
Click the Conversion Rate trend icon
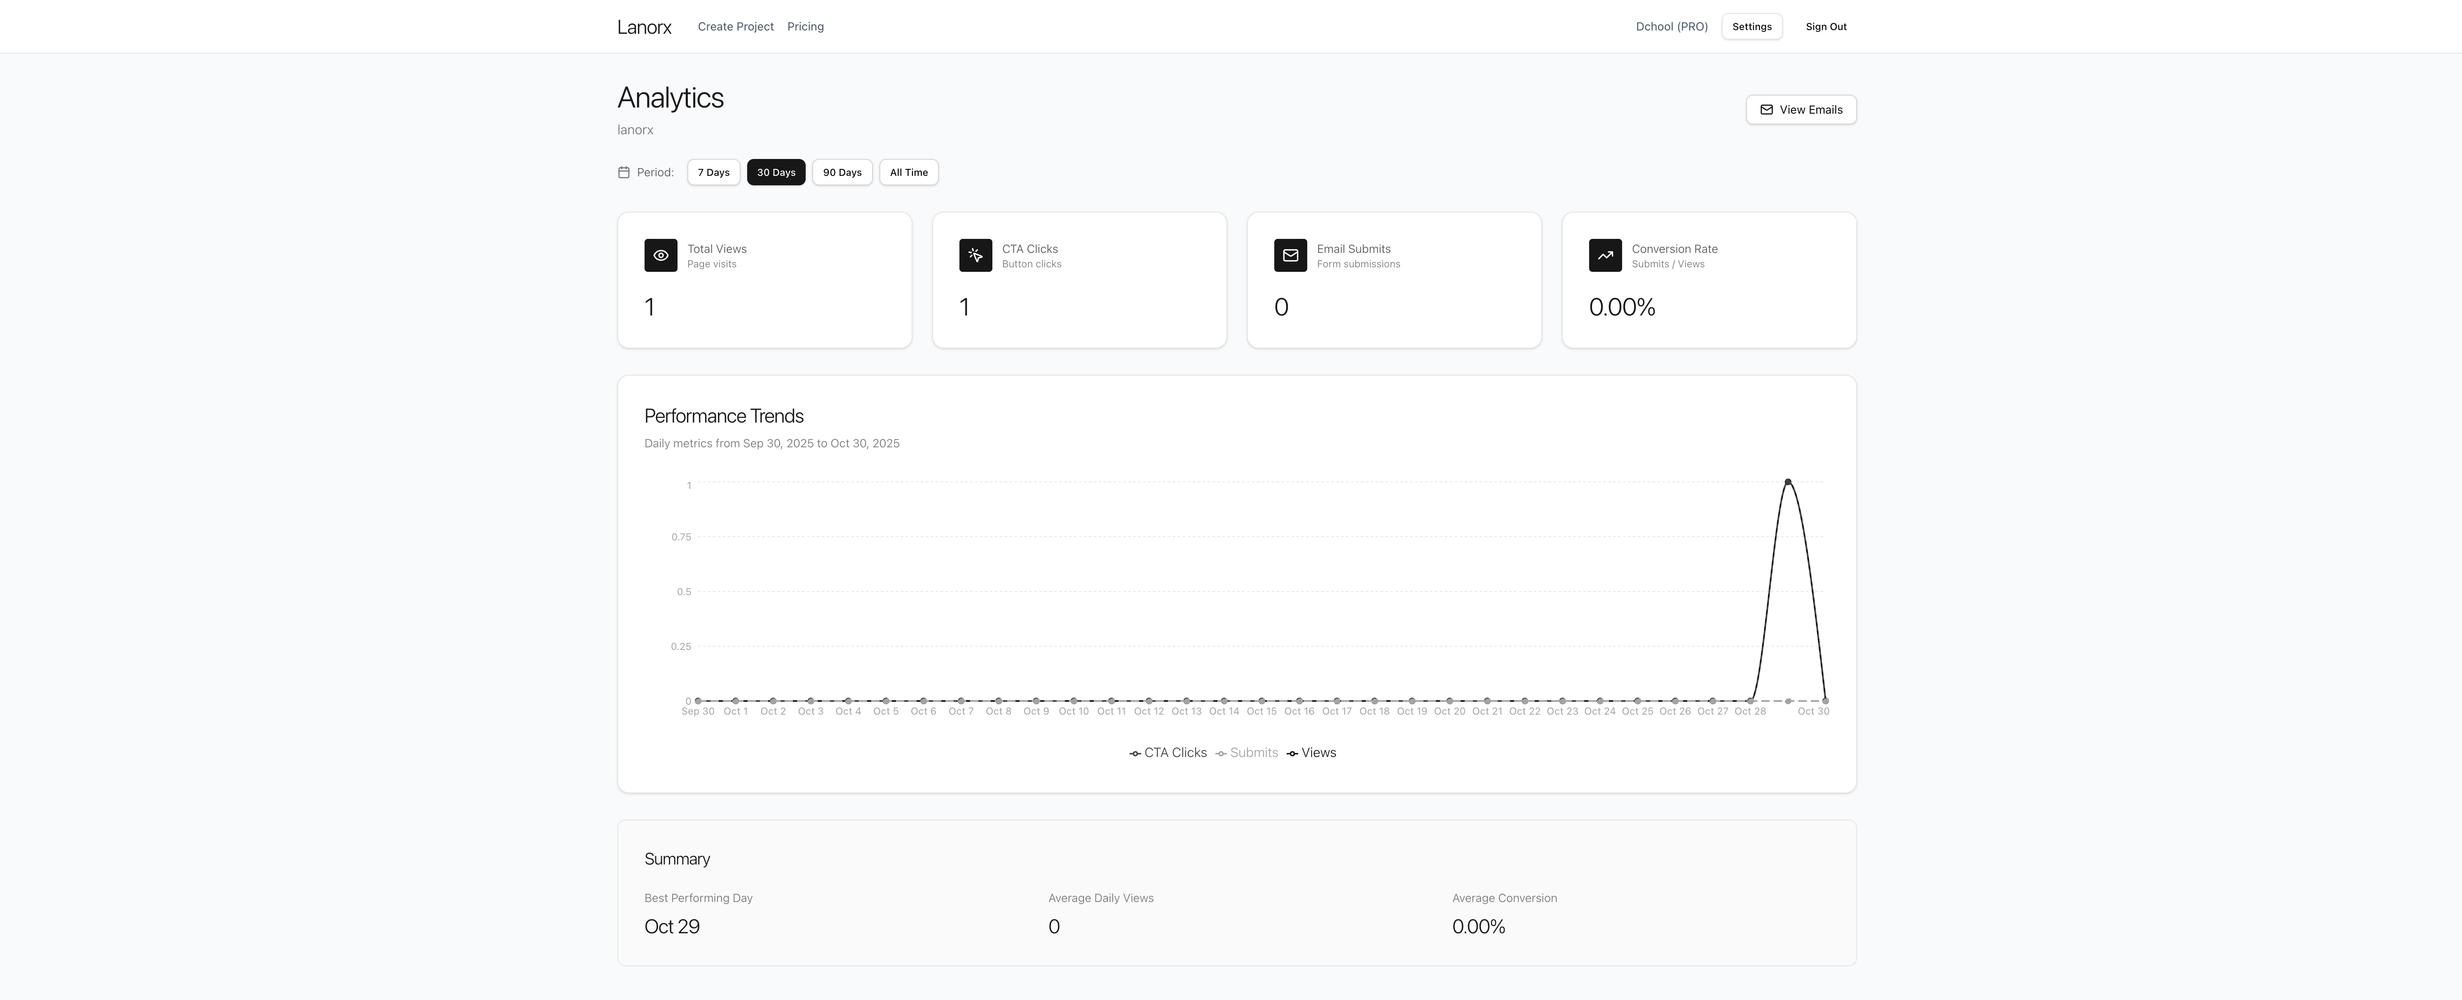(x=1606, y=255)
